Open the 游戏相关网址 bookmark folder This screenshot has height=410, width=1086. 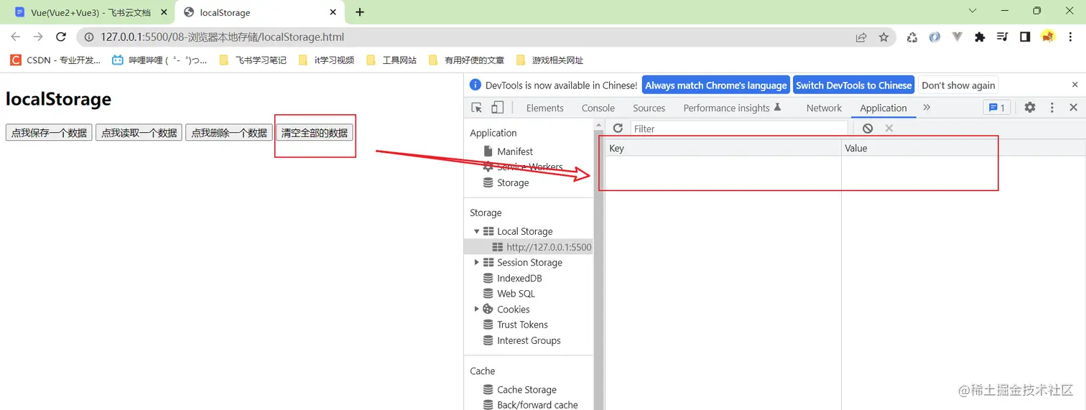pyautogui.click(x=550, y=60)
